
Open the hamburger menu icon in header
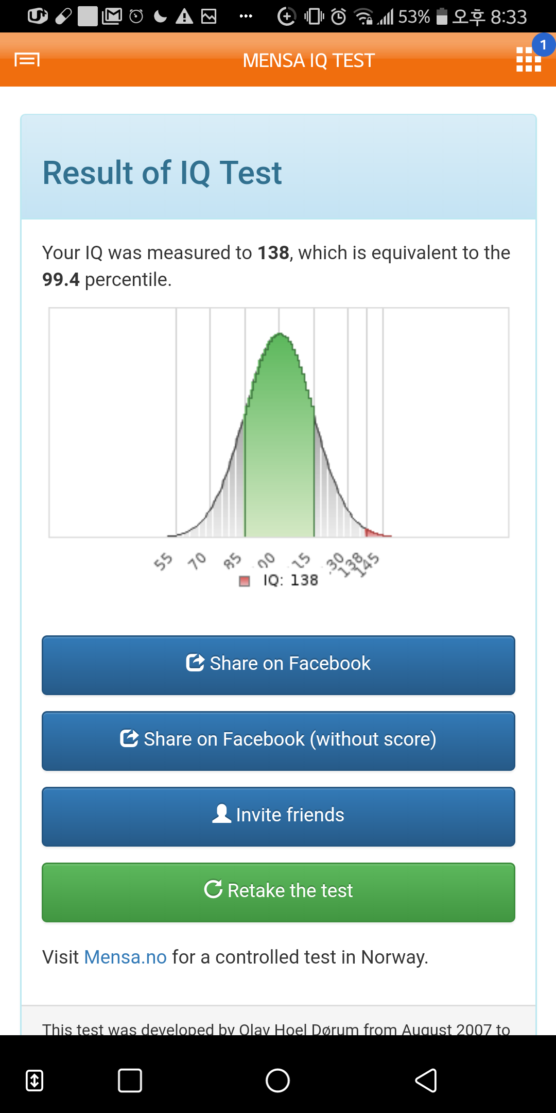27,60
